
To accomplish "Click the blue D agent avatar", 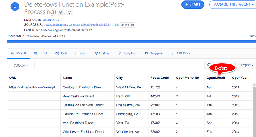I will (15, 7).
